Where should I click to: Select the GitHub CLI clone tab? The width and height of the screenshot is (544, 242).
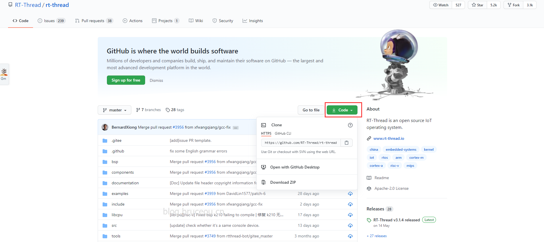click(283, 133)
